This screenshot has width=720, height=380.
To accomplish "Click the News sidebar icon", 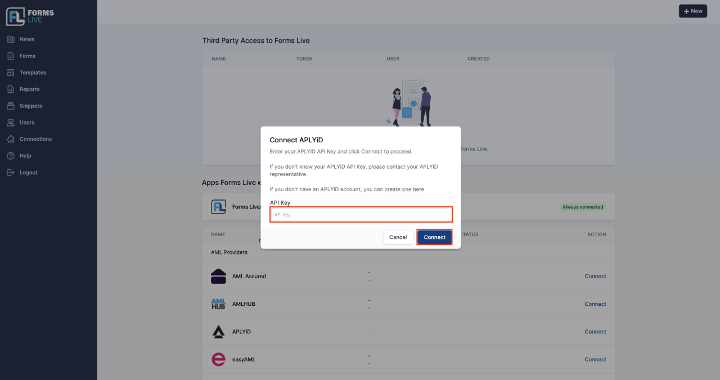I will click(10, 39).
